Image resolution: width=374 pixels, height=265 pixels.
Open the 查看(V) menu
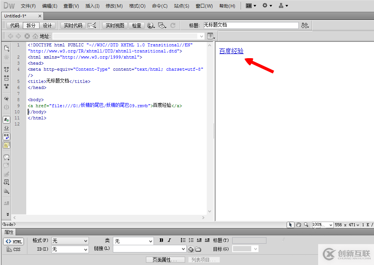pos(71,6)
